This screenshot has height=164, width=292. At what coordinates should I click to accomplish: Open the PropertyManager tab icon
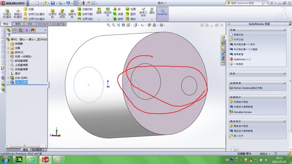pyautogui.click(x=15, y=30)
